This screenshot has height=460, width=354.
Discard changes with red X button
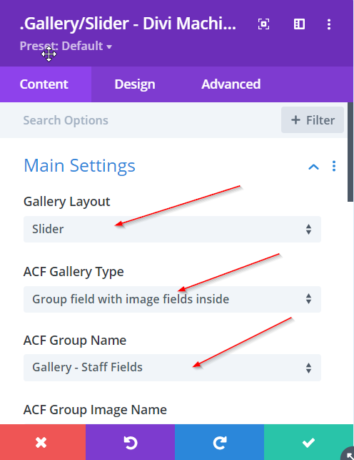pos(43,442)
